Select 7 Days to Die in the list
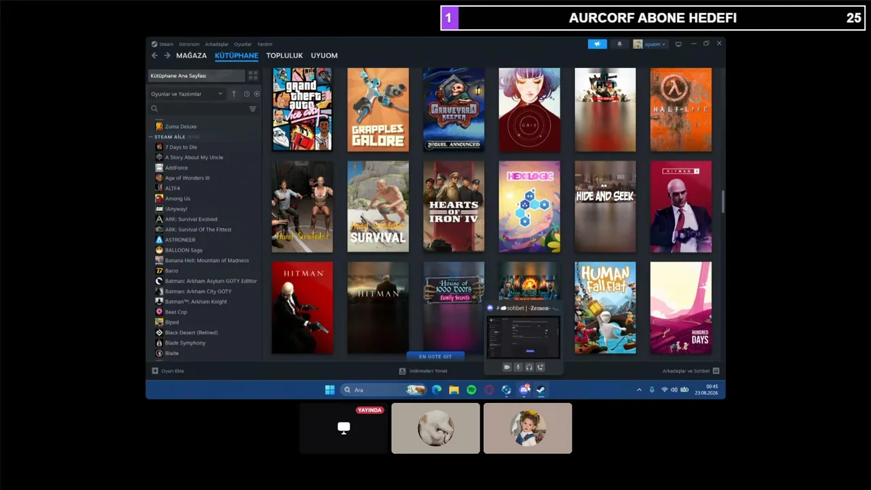The height and width of the screenshot is (490, 871). pyautogui.click(x=181, y=147)
